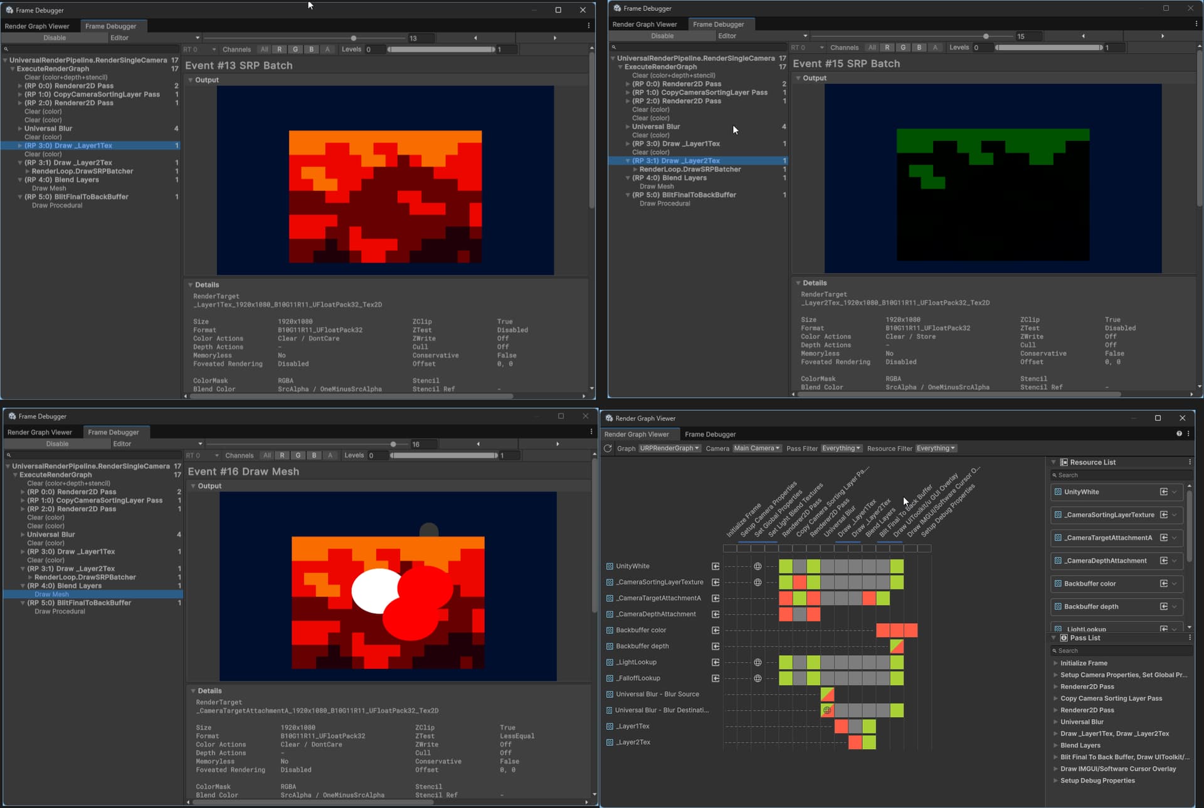Click the frame event slider at event 13
The height and width of the screenshot is (808, 1204).
click(354, 38)
